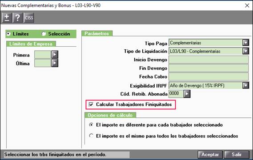Switch to the Parámetros tab

[97, 33]
